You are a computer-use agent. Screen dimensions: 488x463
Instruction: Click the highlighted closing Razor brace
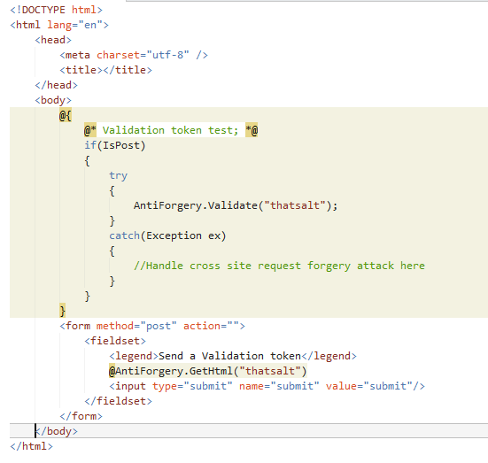(x=62, y=311)
